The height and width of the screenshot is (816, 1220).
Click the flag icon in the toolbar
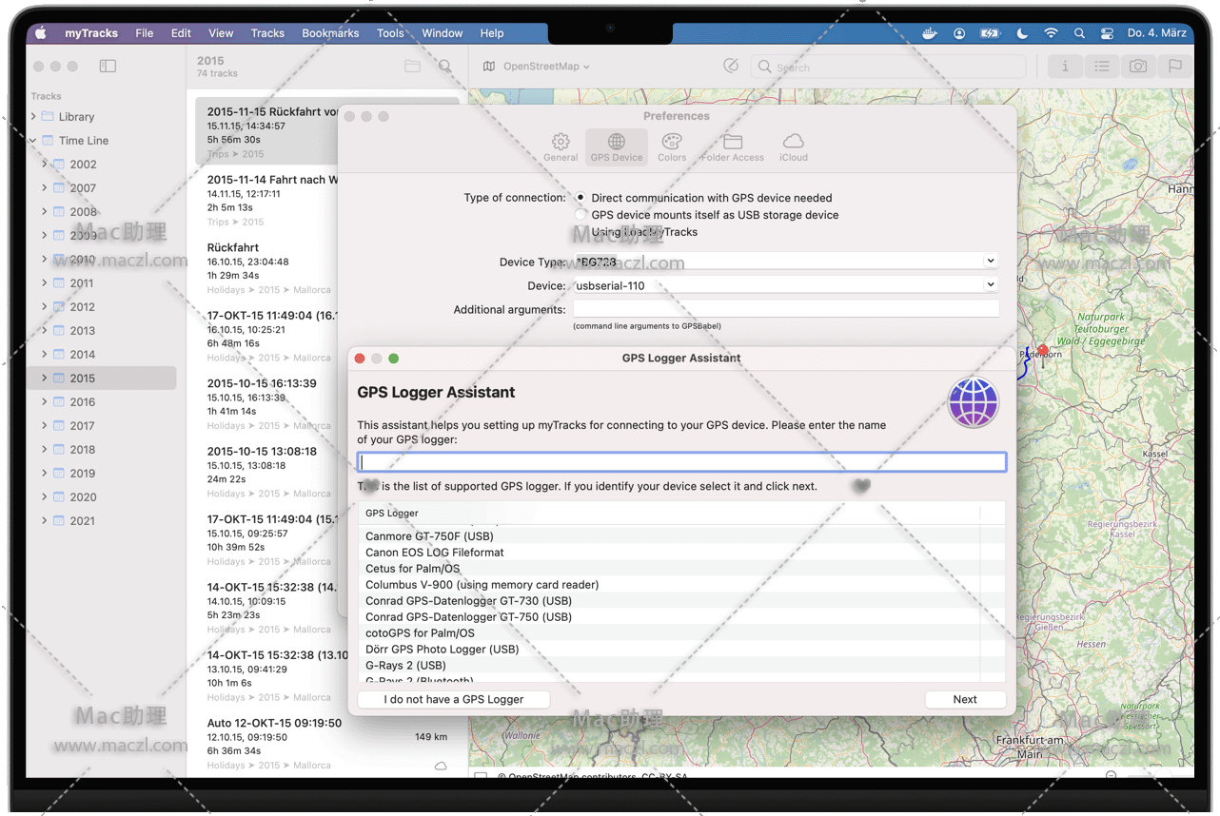[1175, 67]
